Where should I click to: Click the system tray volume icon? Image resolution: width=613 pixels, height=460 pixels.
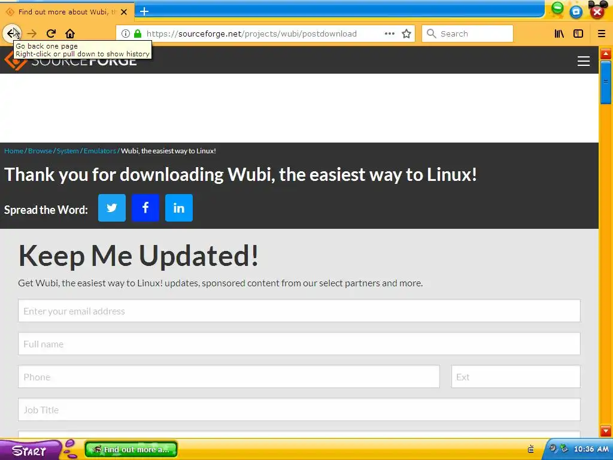click(553, 449)
